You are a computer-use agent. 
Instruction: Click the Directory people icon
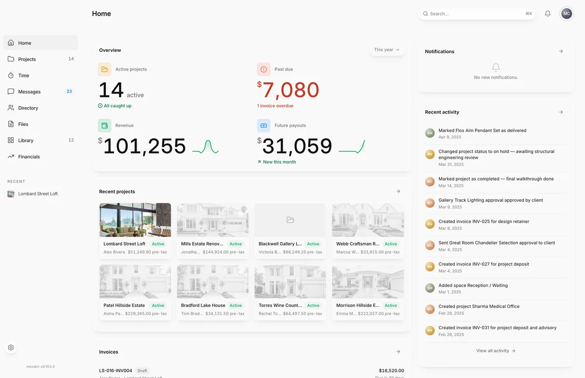click(x=11, y=108)
